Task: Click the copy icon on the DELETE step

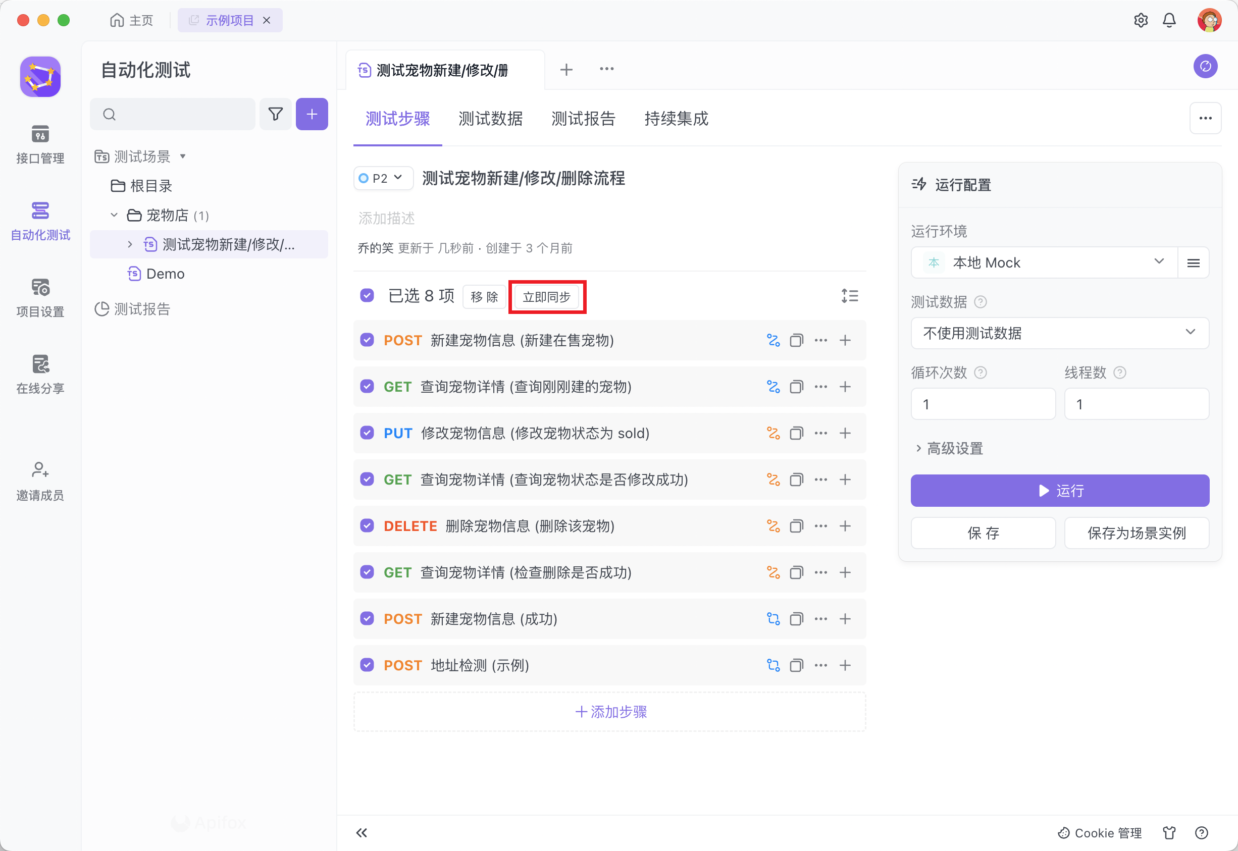Action: coord(796,526)
